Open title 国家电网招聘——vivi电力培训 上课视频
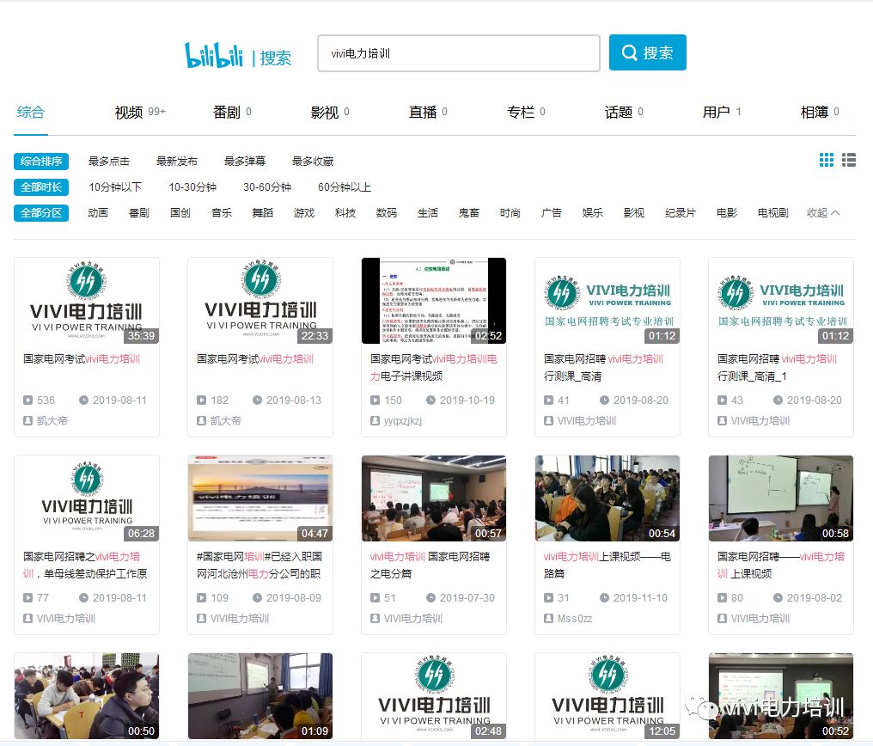Screen dimensions: 873x746 click(x=780, y=565)
